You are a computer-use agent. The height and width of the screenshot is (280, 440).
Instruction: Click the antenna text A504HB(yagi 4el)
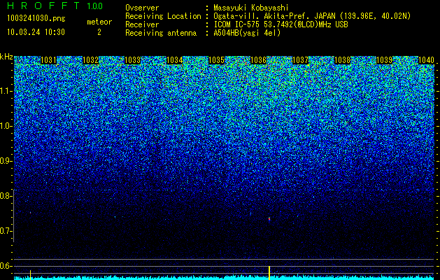247,33
